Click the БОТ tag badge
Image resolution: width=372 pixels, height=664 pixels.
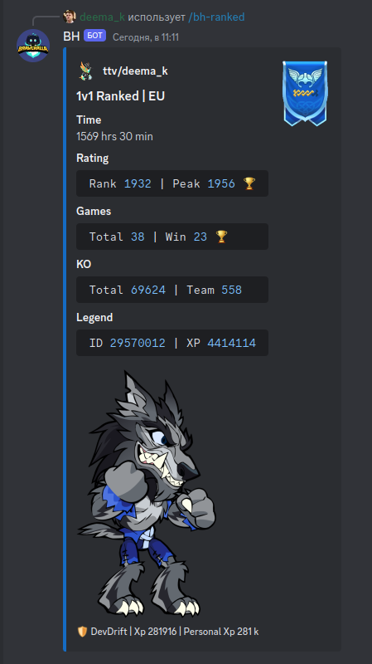94,36
